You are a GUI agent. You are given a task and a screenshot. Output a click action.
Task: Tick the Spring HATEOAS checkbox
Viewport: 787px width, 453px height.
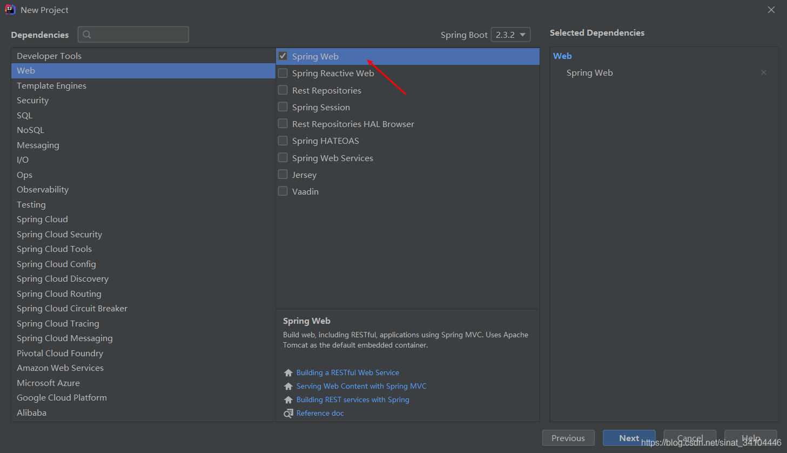(x=283, y=141)
